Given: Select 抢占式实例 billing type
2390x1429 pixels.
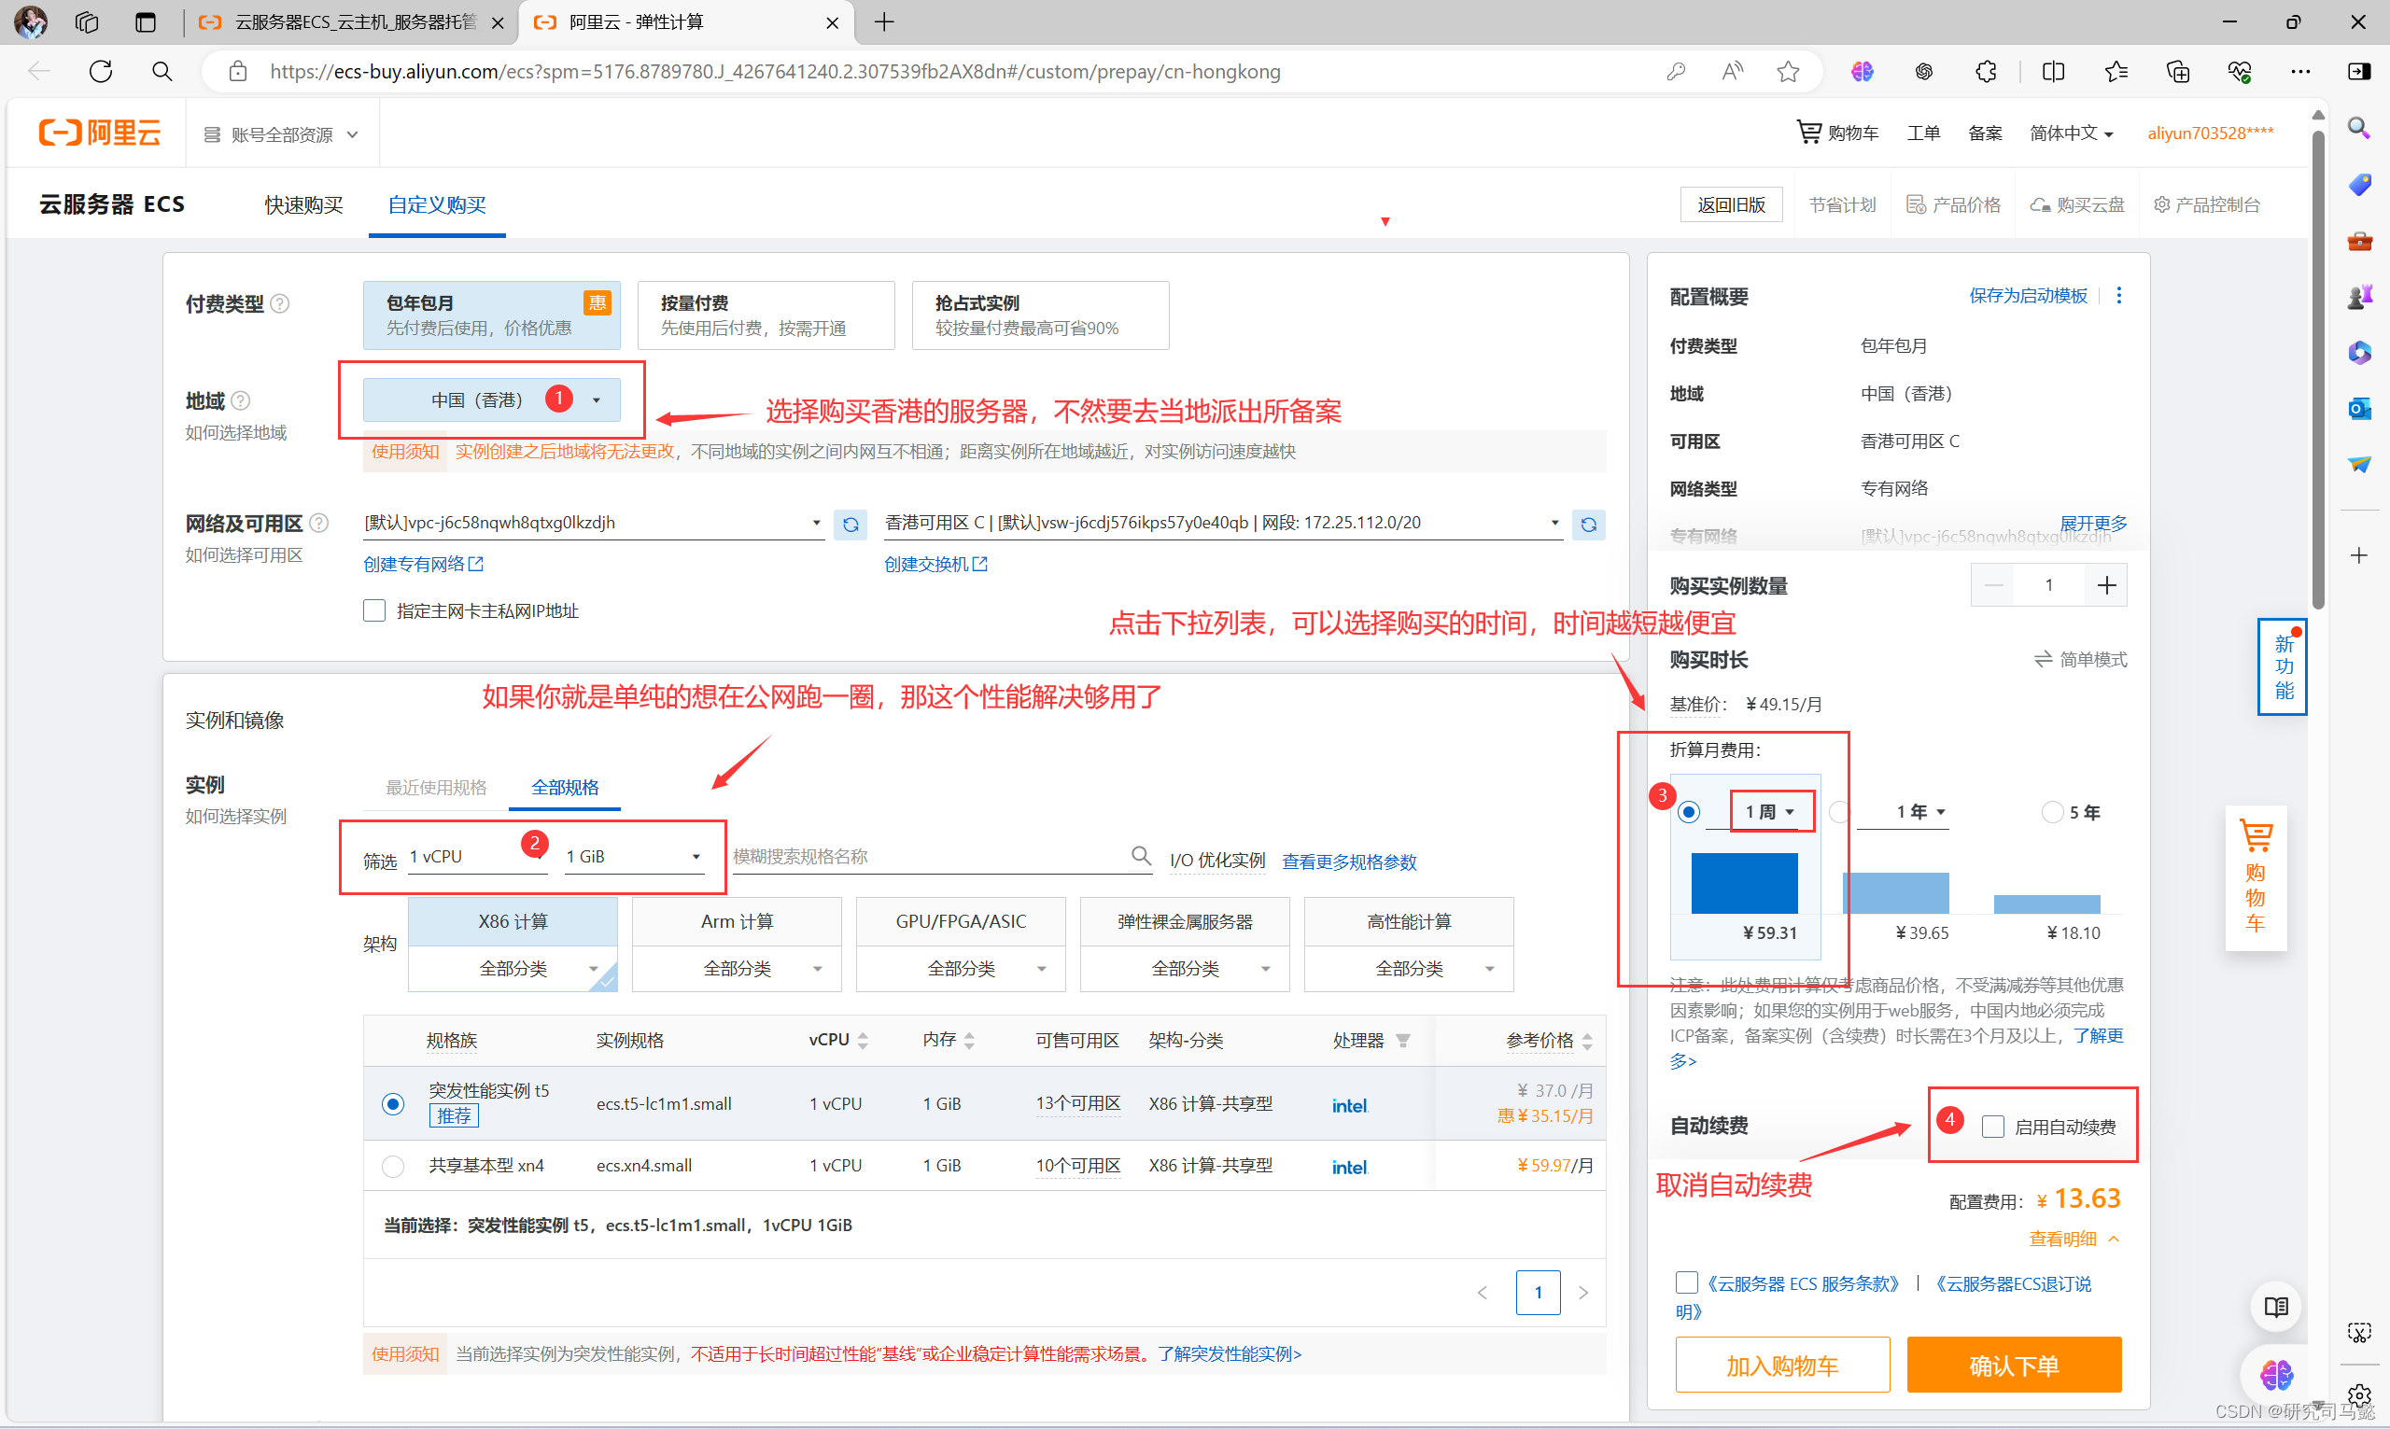Looking at the screenshot, I should 1041,315.
